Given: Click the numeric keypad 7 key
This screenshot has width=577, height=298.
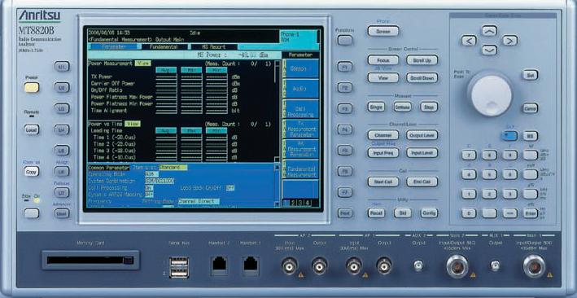Looking at the screenshot, I should [469, 155].
